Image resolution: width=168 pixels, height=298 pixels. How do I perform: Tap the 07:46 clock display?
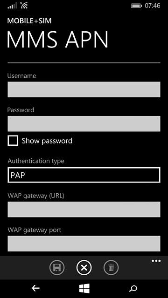[153, 6]
